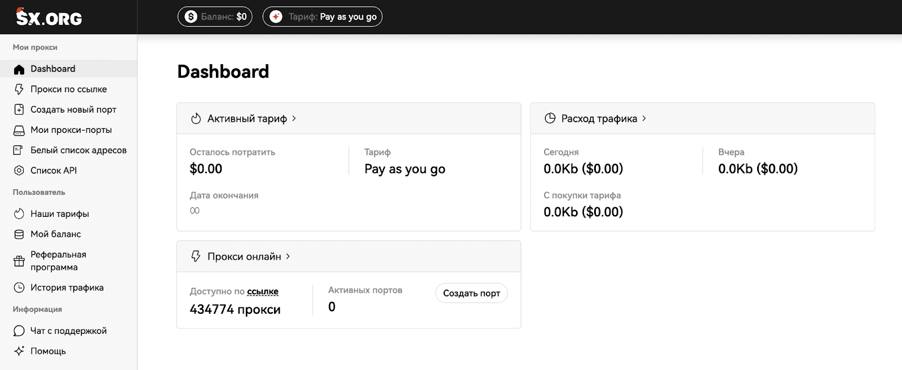This screenshot has height=370, width=902.
Task: Click the infinity symbol under Дата окончания
Action: click(194, 211)
